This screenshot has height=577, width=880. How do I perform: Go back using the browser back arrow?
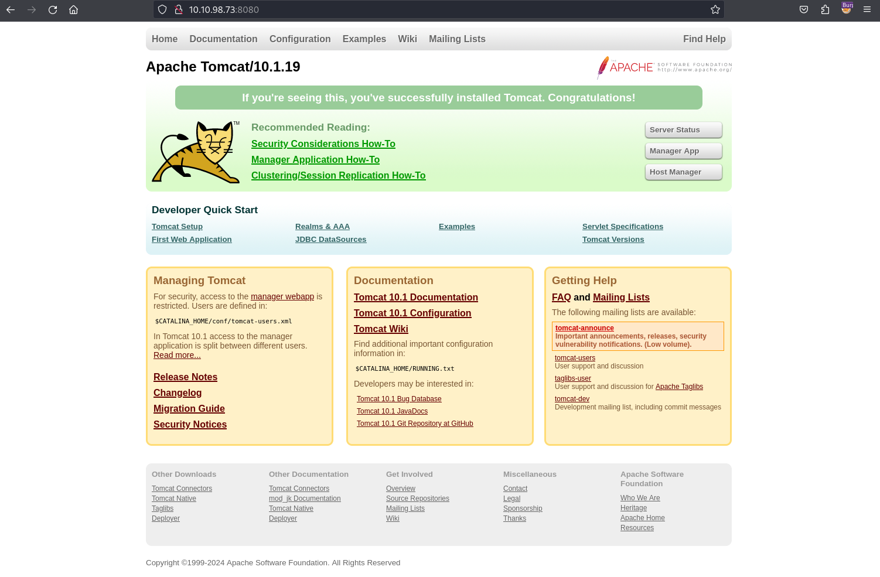pyautogui.click(x=11, y=9)
